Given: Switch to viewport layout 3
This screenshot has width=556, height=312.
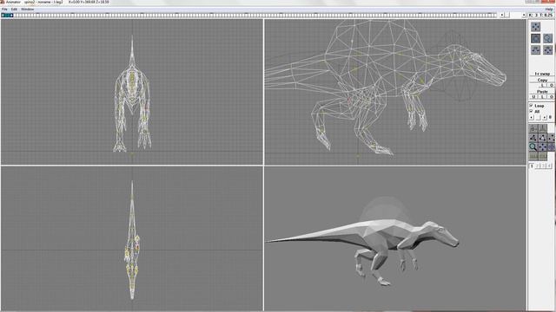Looking at the screenshot, I should pos(543,166).
